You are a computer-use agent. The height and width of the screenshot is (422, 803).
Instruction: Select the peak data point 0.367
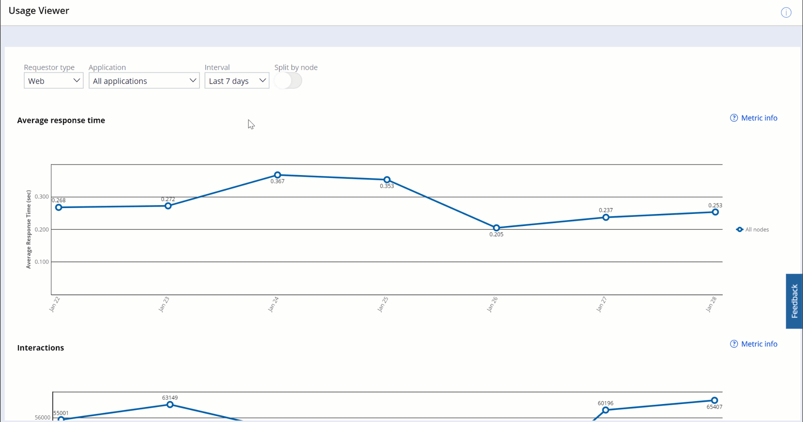(278, 175)
